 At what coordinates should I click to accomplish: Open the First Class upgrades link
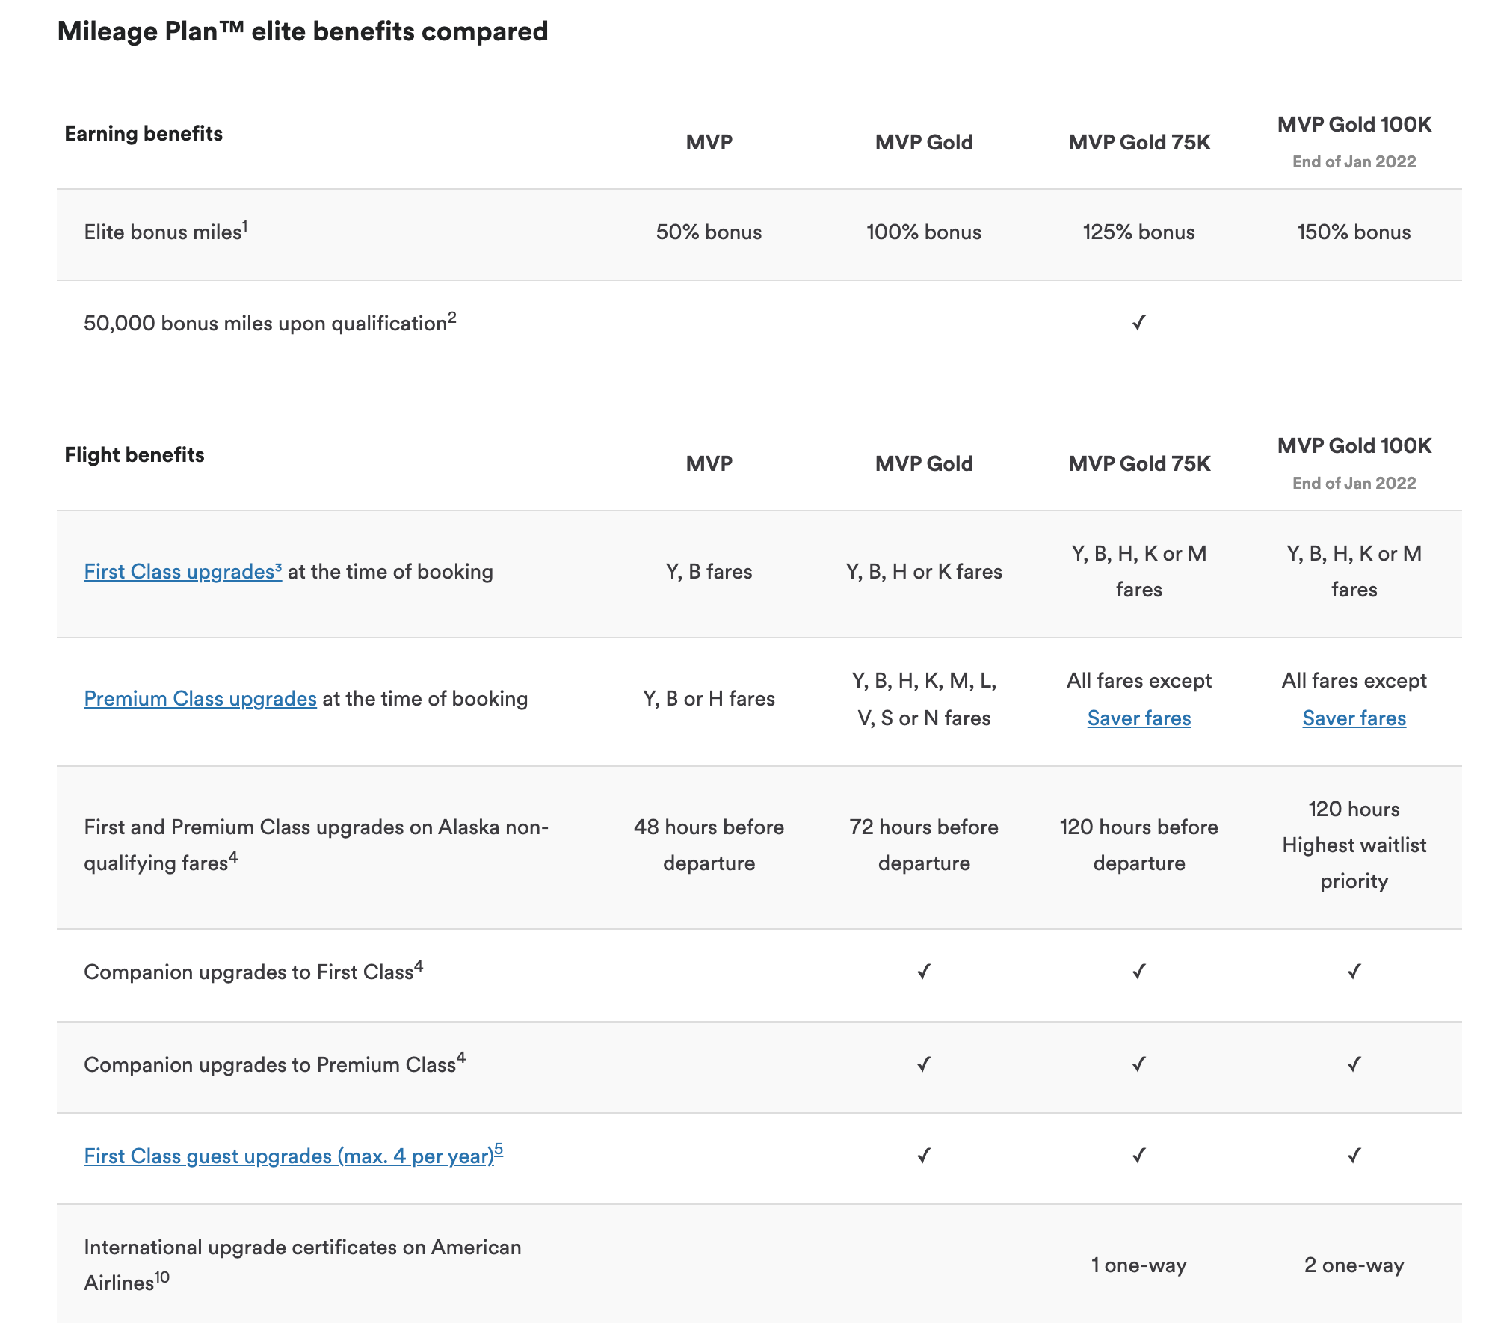click(x=182, y=572)
